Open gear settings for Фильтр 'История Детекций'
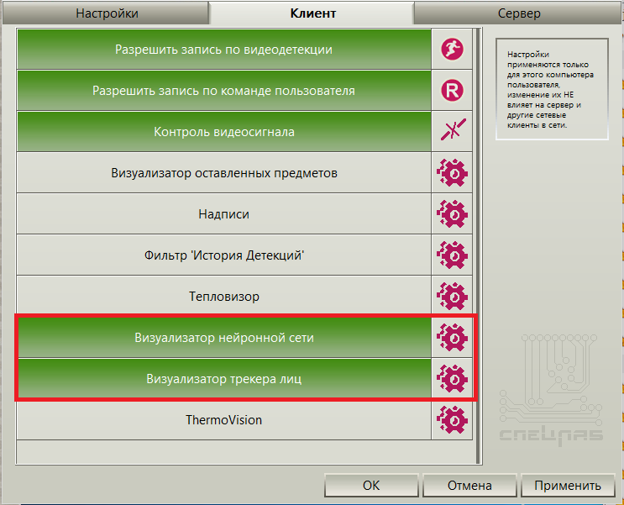The image size is (624, 505). pos(452,255)
